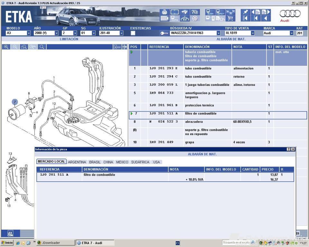Expand the Búsqueda IV VIN dropdown

click(218, 33)
